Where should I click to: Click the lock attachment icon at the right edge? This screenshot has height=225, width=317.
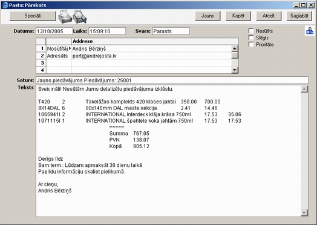click(x=310, y=31)
